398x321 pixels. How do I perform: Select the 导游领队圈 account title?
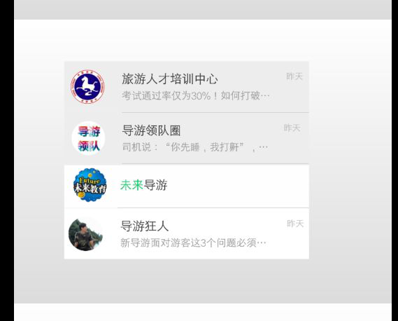(x=151, y=130)
